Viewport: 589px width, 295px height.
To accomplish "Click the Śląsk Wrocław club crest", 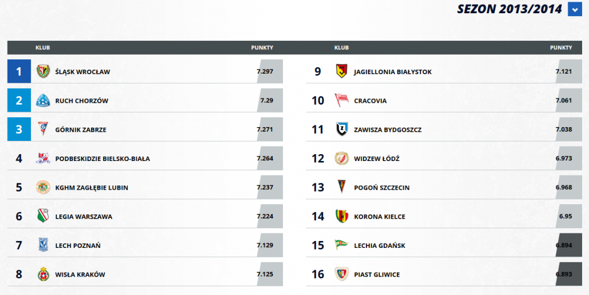I will (43, 72).
